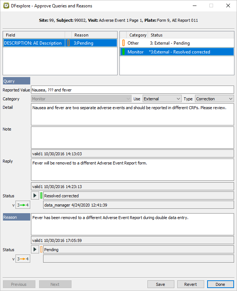Click the orange Pending indicator in reason status
The image size is (237, 291).
click(41, 249)
